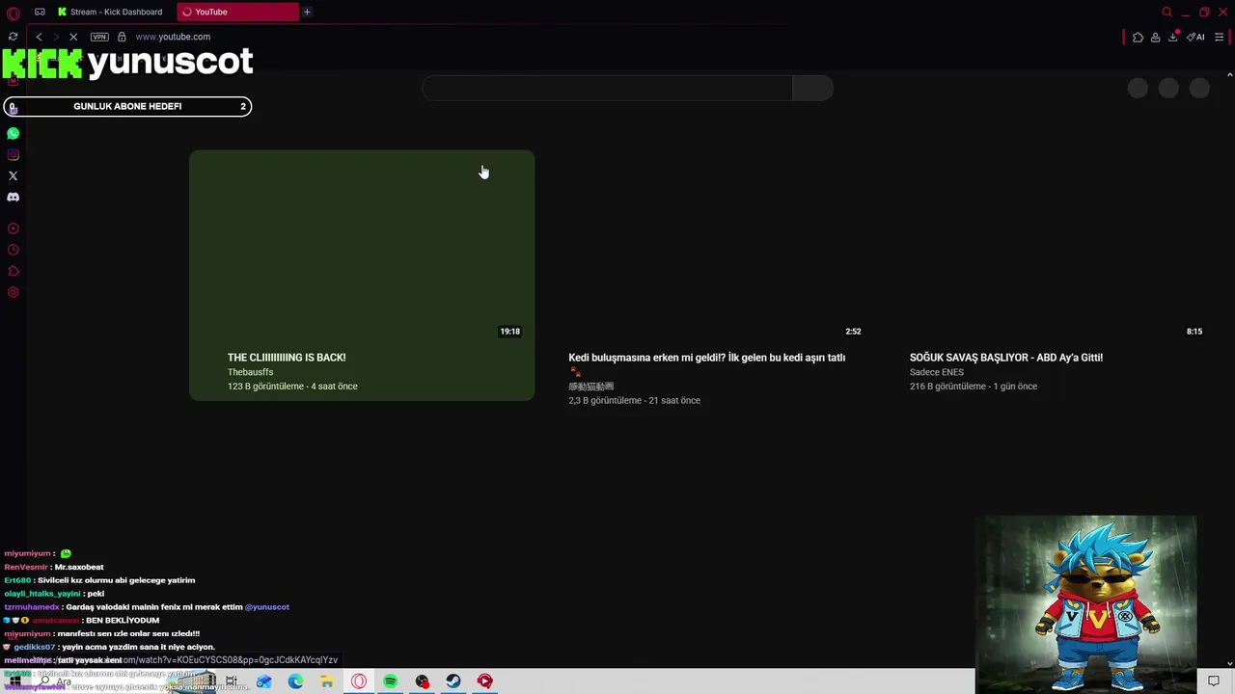Stop page loading with X button
1235x694 pixels.
click(73, 37)
